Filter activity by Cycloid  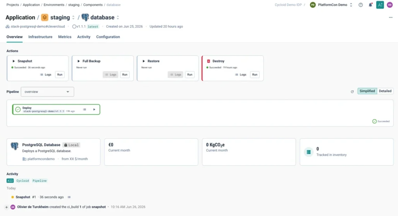(23, 181)
